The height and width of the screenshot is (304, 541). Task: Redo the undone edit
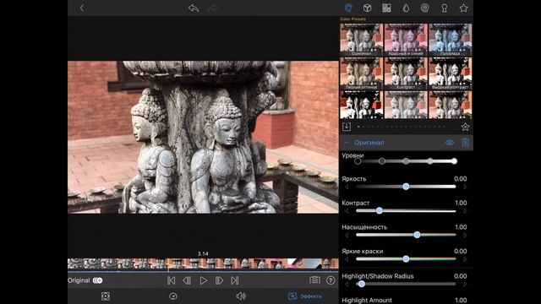point(212,8)
